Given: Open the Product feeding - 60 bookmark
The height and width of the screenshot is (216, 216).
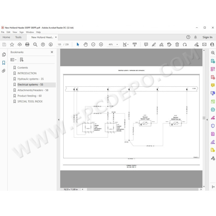Looking at the screenshot, I should [30, 96].
